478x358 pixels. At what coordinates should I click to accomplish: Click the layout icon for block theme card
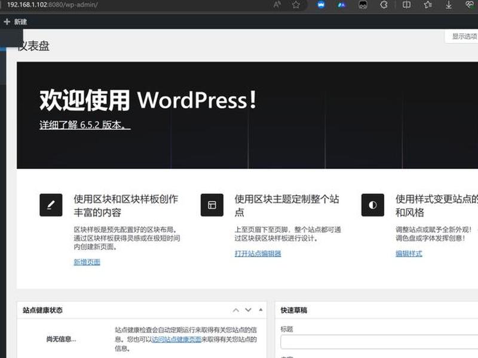[x=212, y=205]
